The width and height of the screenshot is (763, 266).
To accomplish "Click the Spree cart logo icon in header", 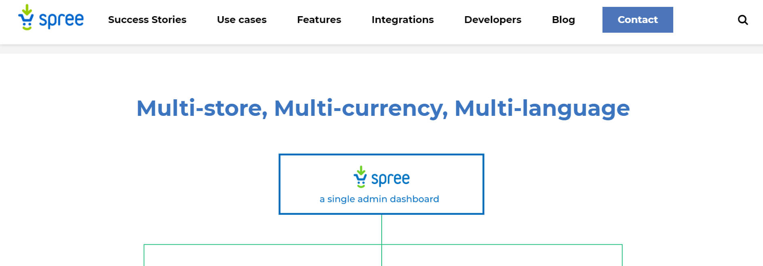I will [26, 17].
